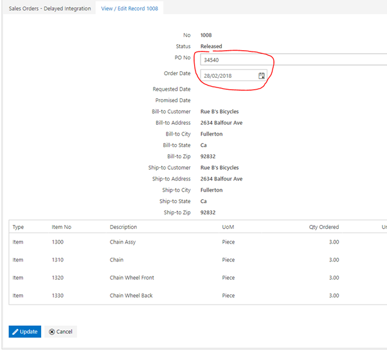Click the Bill-to Customer Rue B's Bicycles value

[220, 112]
